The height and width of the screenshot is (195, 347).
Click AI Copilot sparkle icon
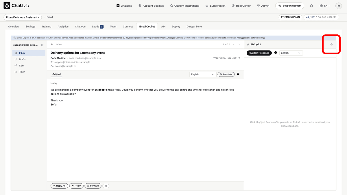coord(248,44)
